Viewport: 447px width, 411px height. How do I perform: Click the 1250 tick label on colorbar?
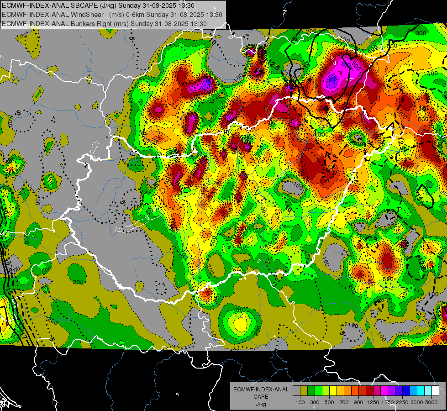click(x=373, y=402)
